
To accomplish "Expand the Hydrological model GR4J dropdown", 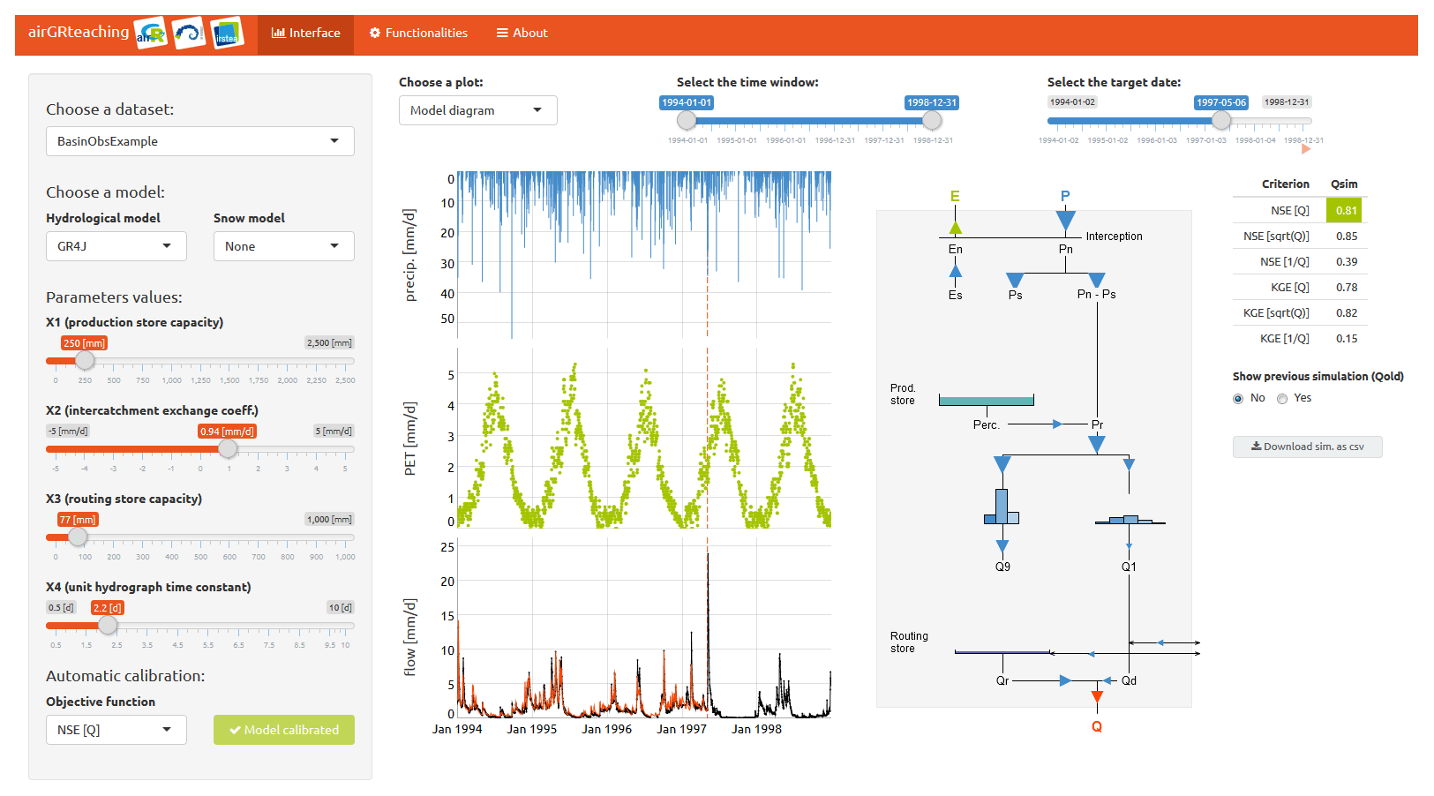I will click(116, 246).
